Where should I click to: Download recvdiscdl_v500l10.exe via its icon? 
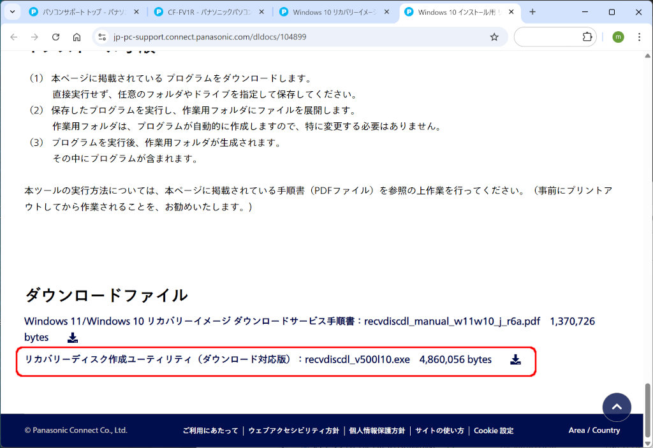click(x=515, y=359)
